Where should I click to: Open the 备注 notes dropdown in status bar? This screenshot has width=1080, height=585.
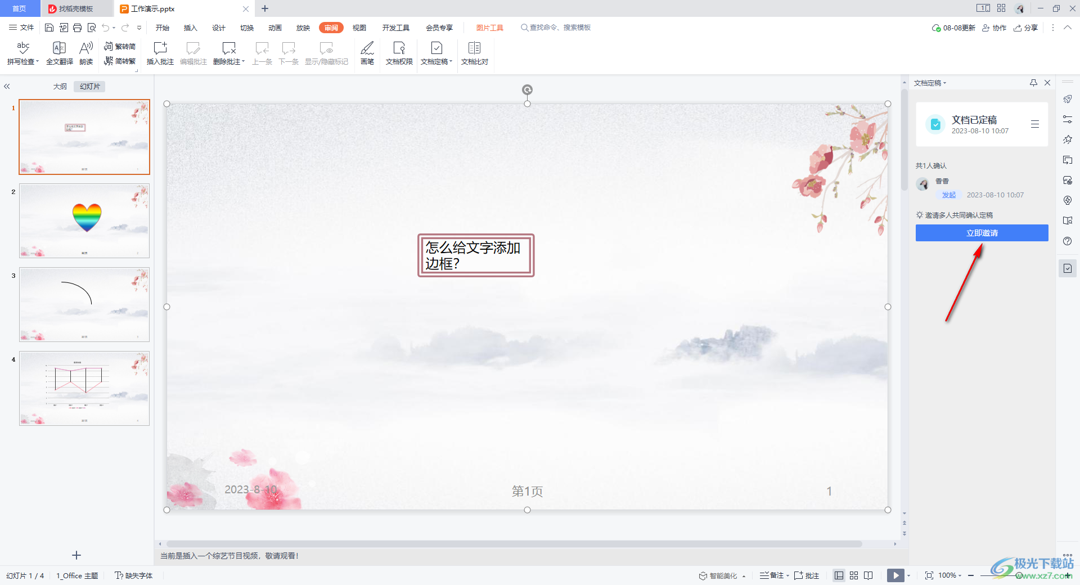(x=787, y=575)
